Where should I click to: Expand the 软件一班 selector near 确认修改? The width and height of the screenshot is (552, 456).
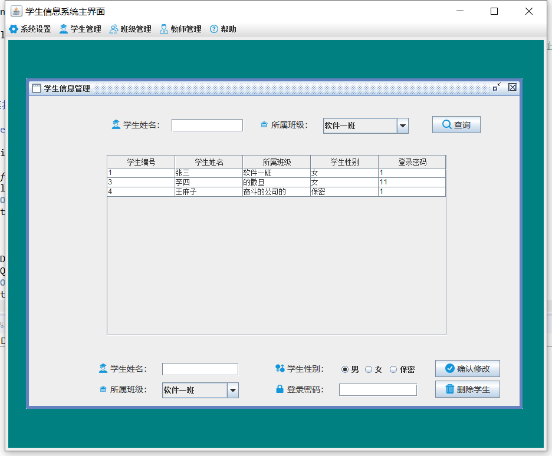pyautogui.click(x=232, y=390)
